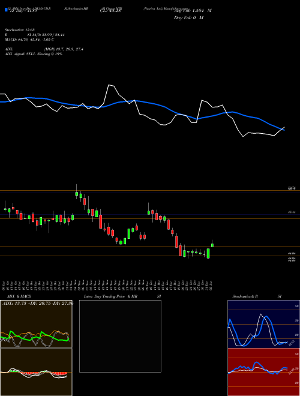Click the 'Stochastics: 12.63' reading

click(19, 31)
